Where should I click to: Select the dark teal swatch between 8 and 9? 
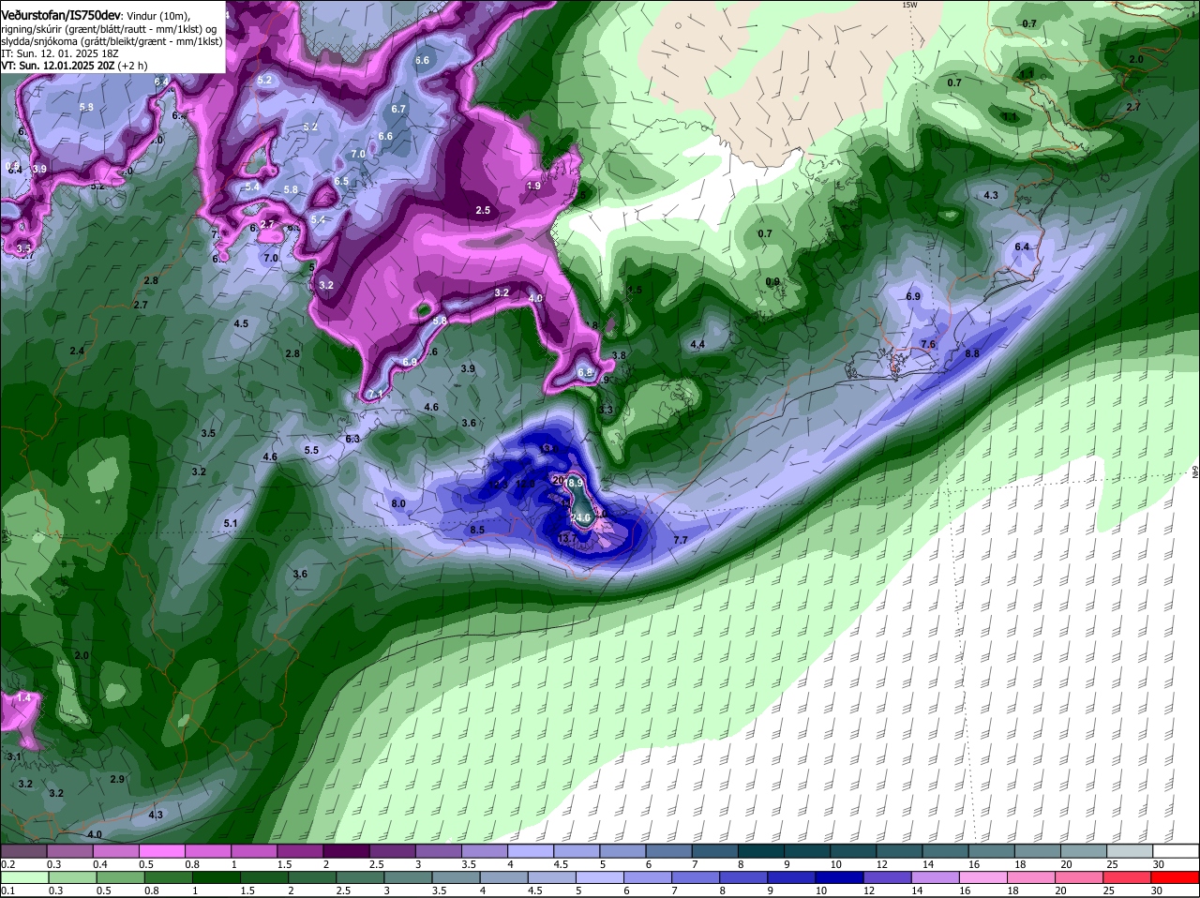click(761, 851)
